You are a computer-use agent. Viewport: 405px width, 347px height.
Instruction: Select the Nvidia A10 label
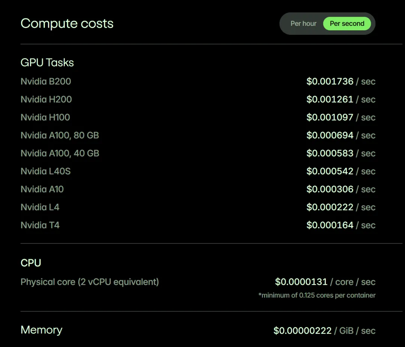tap(42, 189)
